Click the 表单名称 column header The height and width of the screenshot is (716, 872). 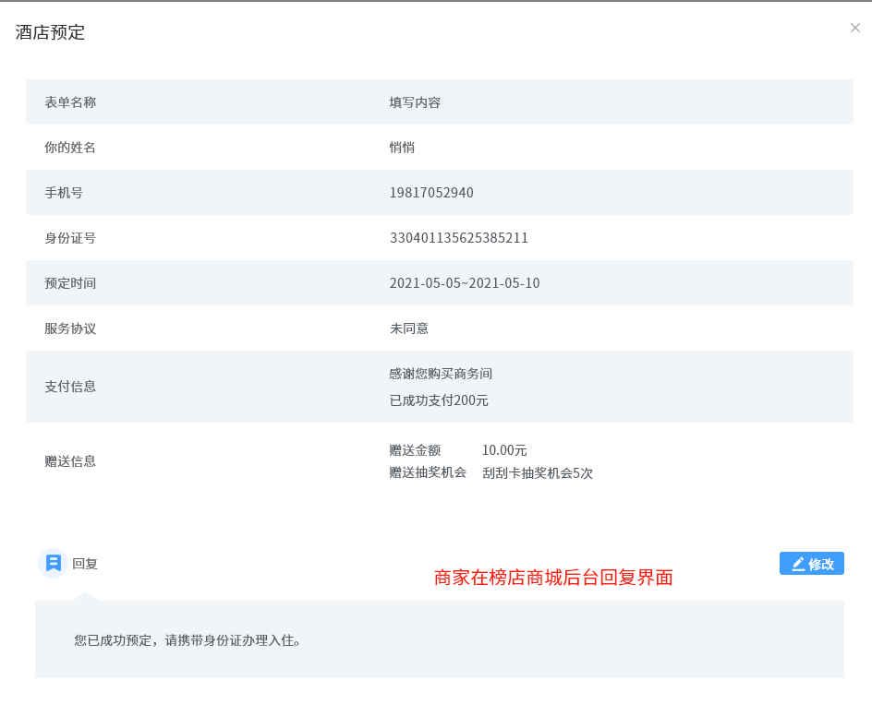point(70,102)
